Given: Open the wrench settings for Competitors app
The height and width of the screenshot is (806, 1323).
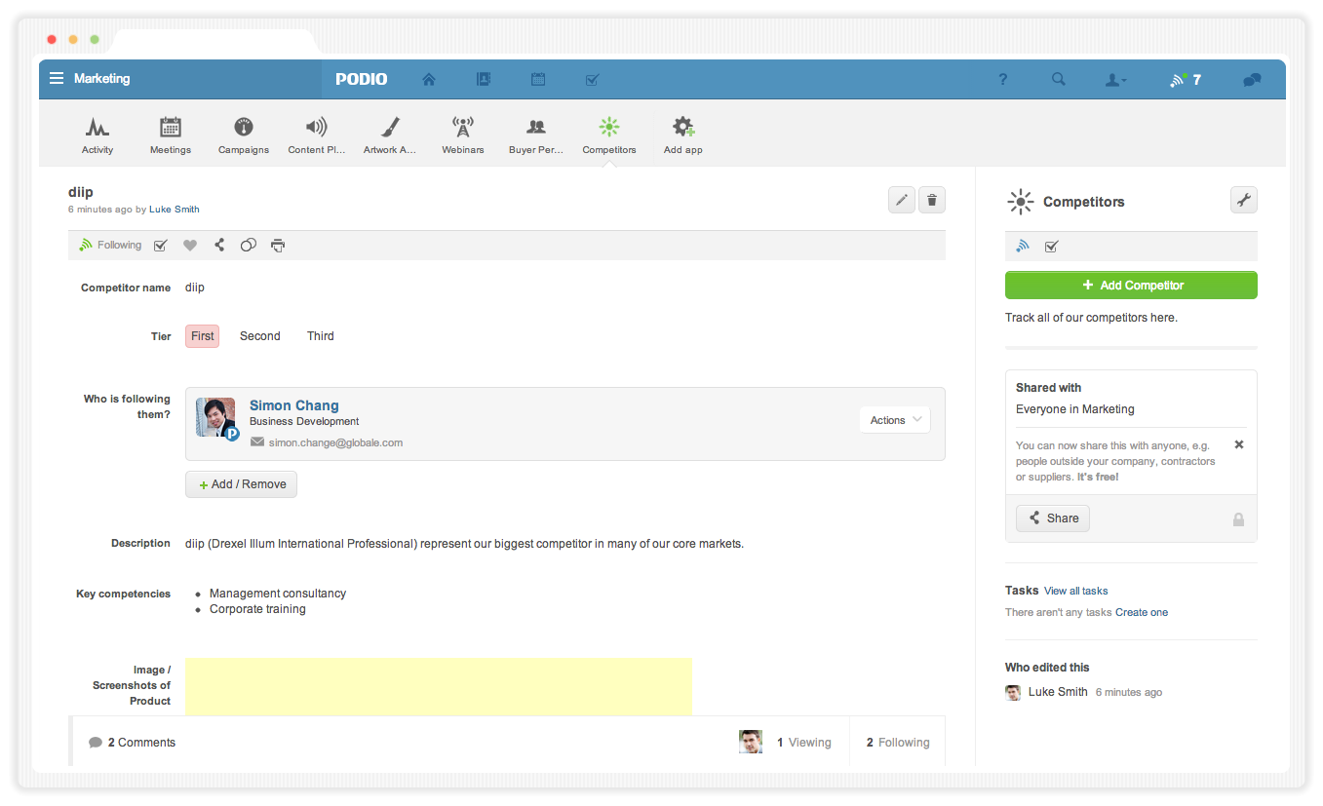Looking at the screenshot, I should (1243, 200).
